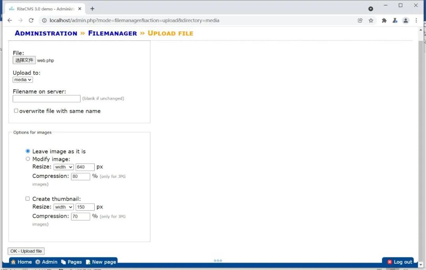Bookmark this page with the star icon
Screen dimensions: 426x270
(371, 20)
